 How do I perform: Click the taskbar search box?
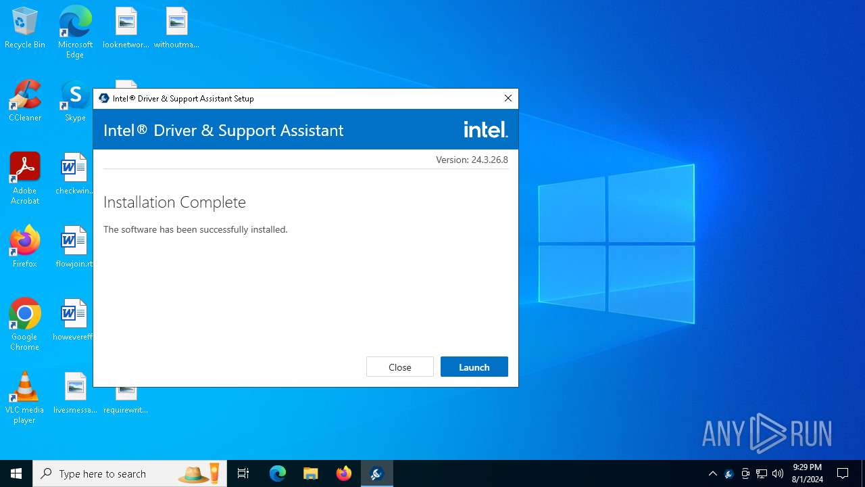[130, 473]
